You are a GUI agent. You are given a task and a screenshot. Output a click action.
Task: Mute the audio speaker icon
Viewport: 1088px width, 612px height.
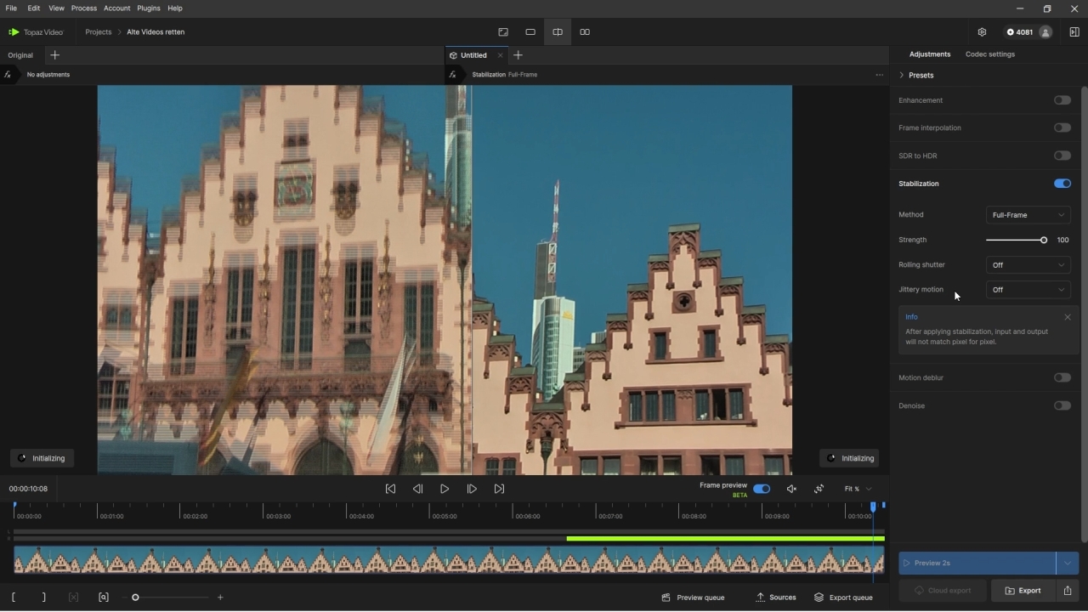pos(791,489)
